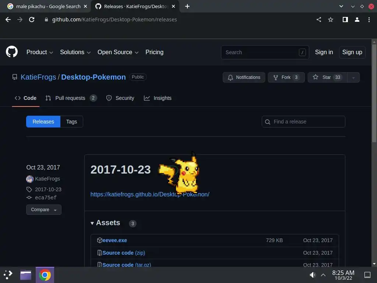
Task: Expand the Product dropdown menu
Action: click(40, 52)
